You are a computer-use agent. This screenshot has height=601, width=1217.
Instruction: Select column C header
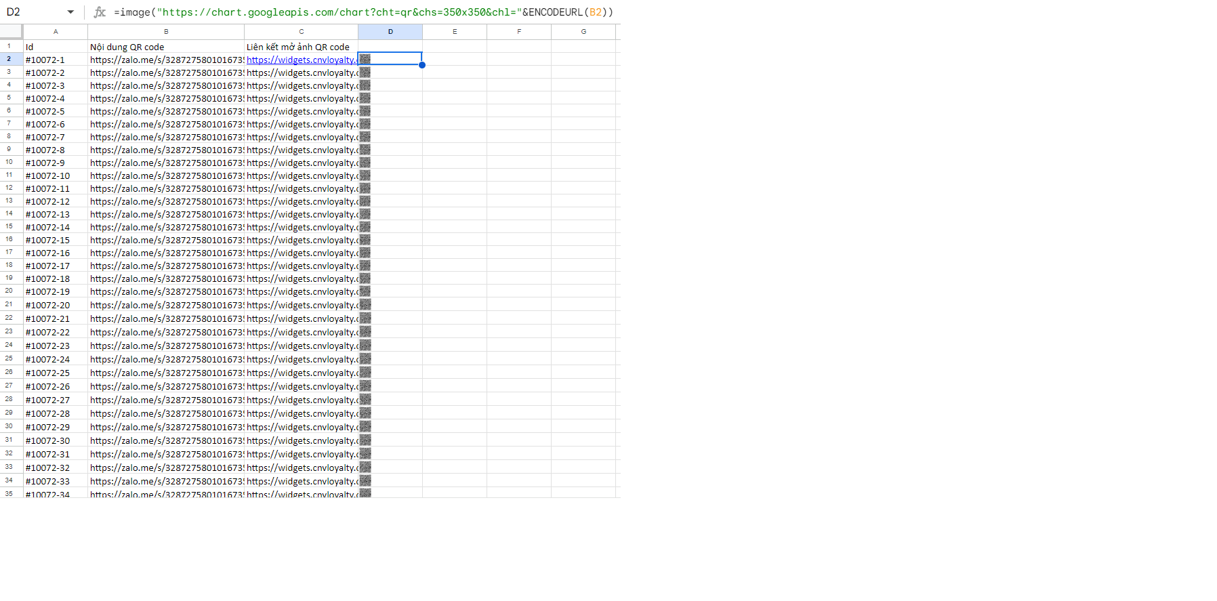[x=301, y=32]
